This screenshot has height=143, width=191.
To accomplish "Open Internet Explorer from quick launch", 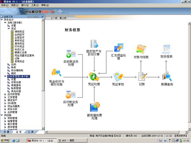I will (14, 141).
